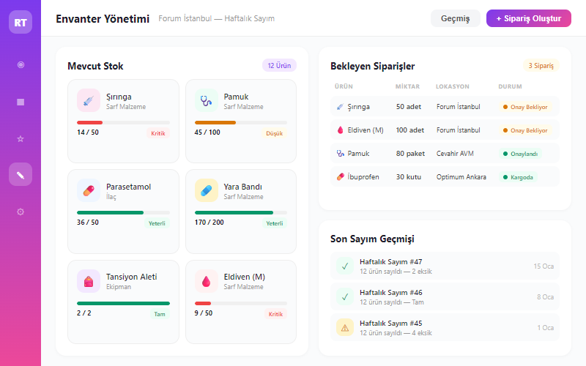586x366 pixels.
Task: Click the syringe icon on Şırınga card
Action: click(89, 100)
